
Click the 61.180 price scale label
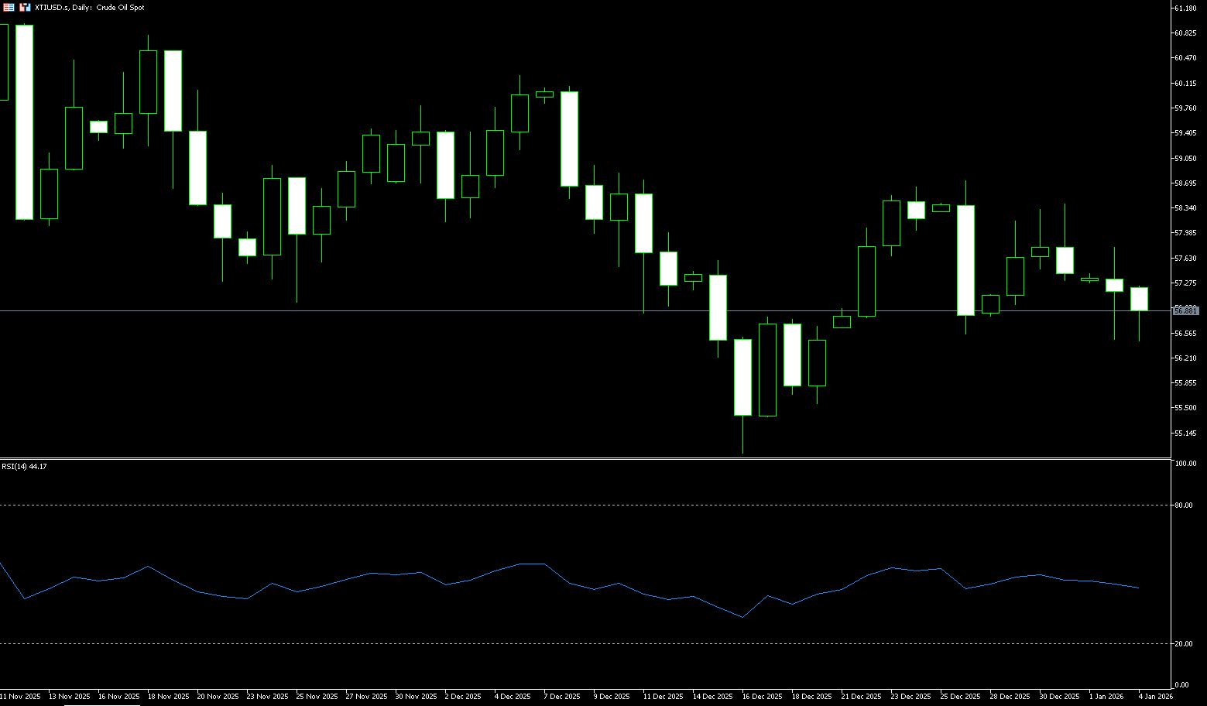(x=1185, y=9)
